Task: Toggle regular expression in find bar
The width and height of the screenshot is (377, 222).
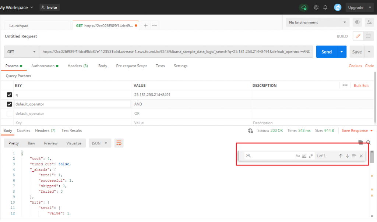Action: tap(311, 156)
